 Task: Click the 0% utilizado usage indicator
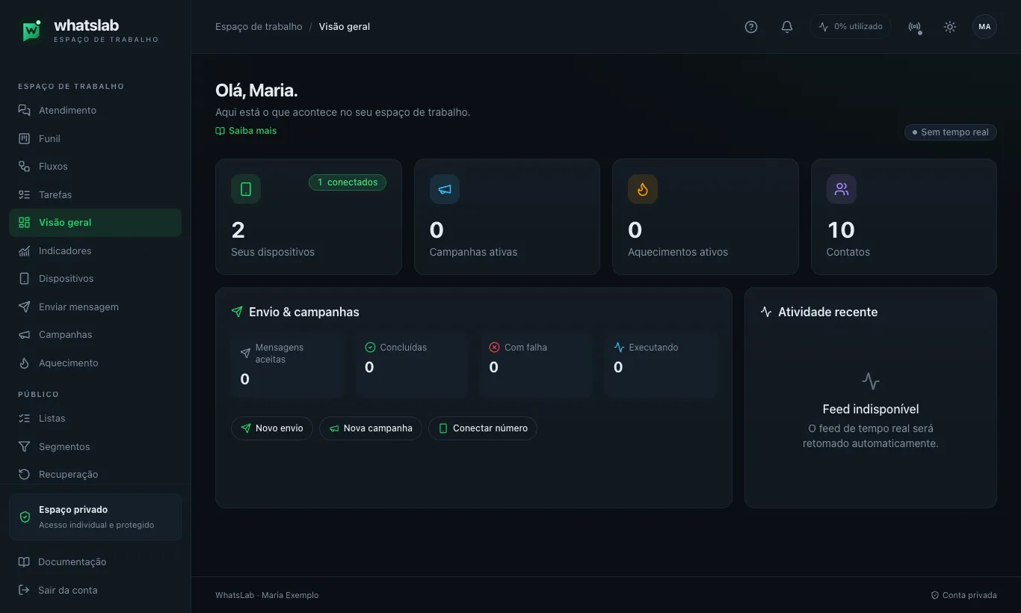coord(851,27)
